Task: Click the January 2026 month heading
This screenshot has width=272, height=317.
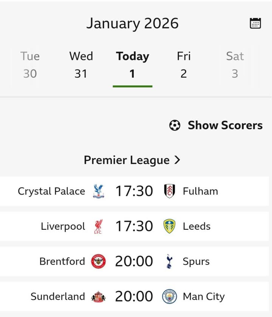Action: [132, 23]
